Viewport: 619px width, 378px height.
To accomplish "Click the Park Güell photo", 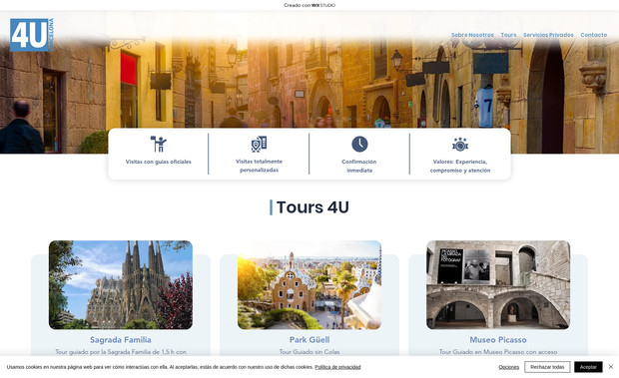I will 309,285.
